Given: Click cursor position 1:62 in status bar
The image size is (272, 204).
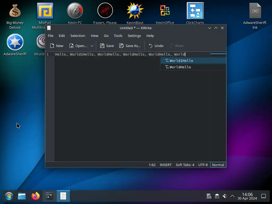Looking at the screenshot, I should point(152,165).
